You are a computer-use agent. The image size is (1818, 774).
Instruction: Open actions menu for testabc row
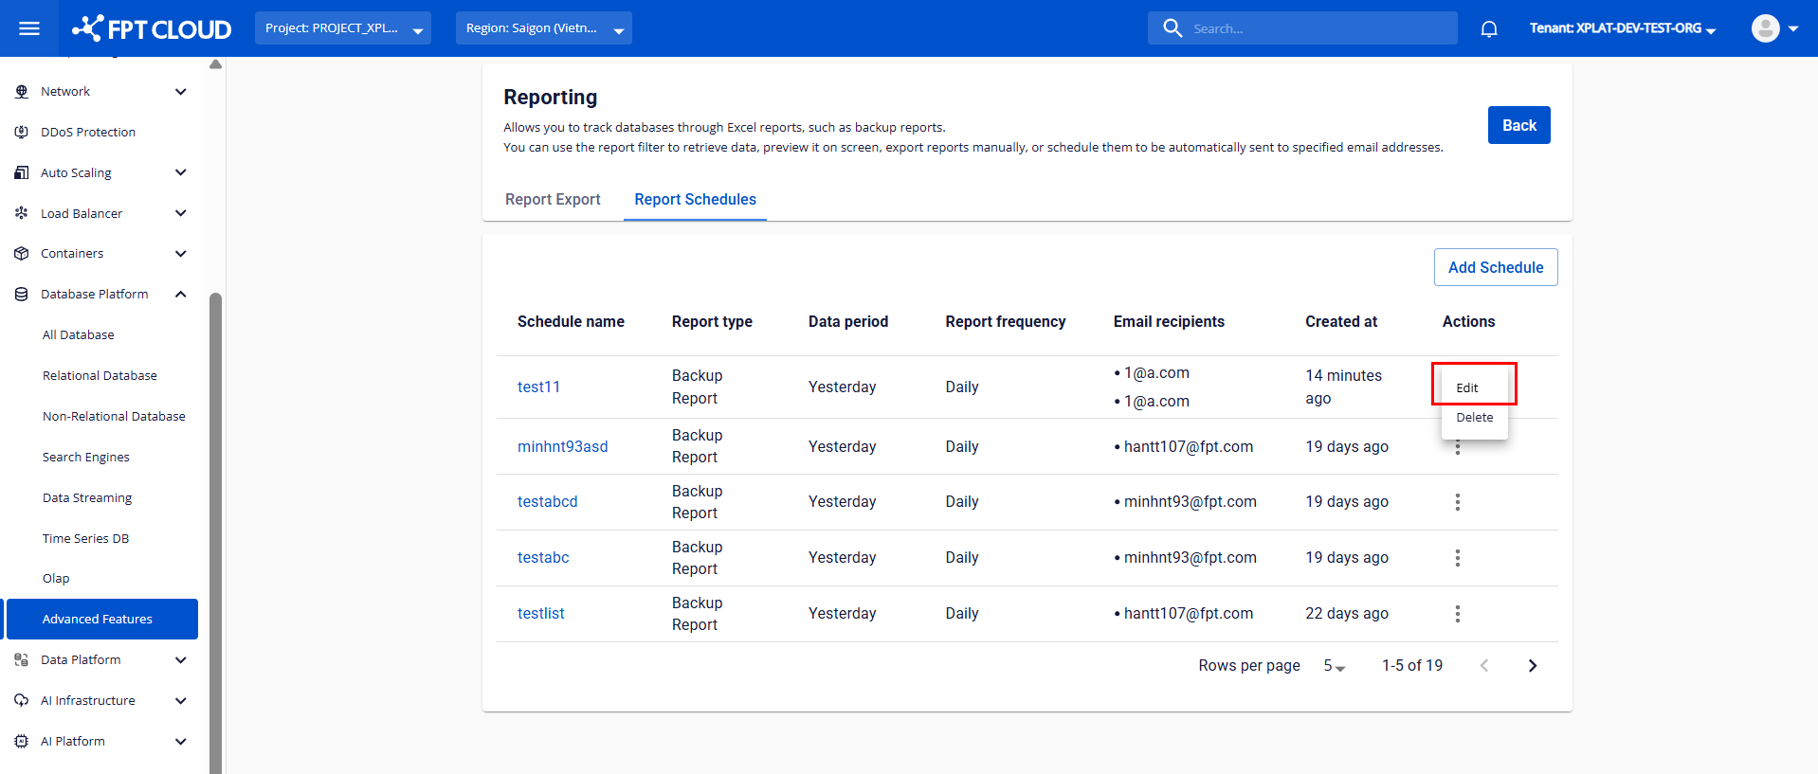tap(1458, 558)
